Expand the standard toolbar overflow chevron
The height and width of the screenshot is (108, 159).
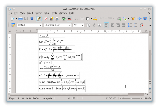150,19
